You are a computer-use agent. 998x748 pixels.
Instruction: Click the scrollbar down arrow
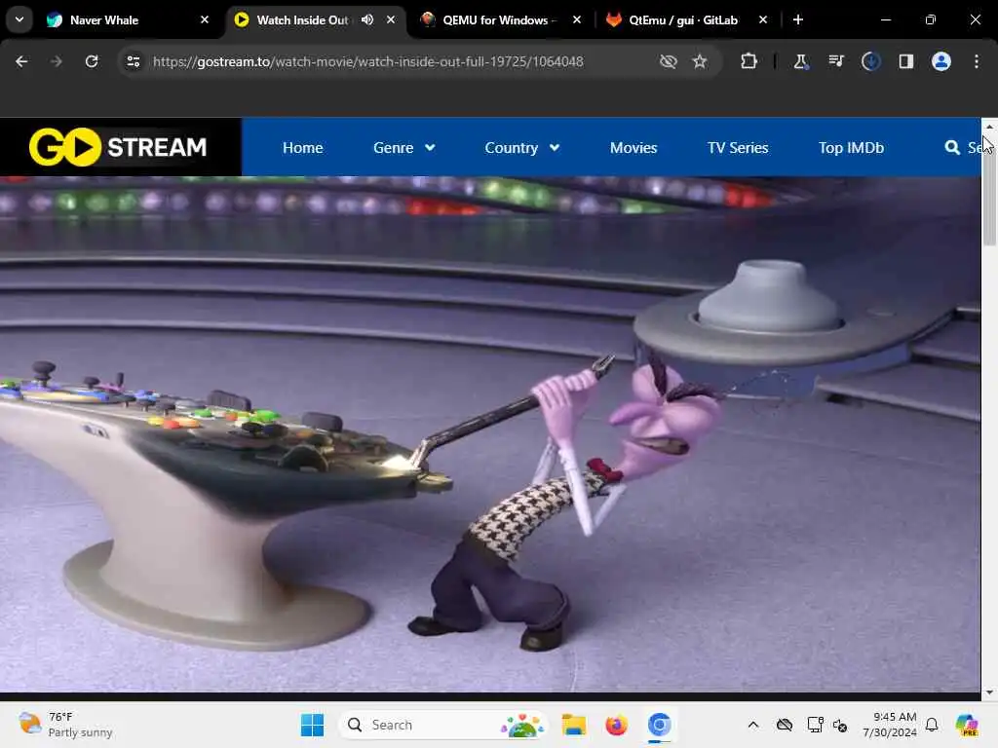[x=989, y=692]
